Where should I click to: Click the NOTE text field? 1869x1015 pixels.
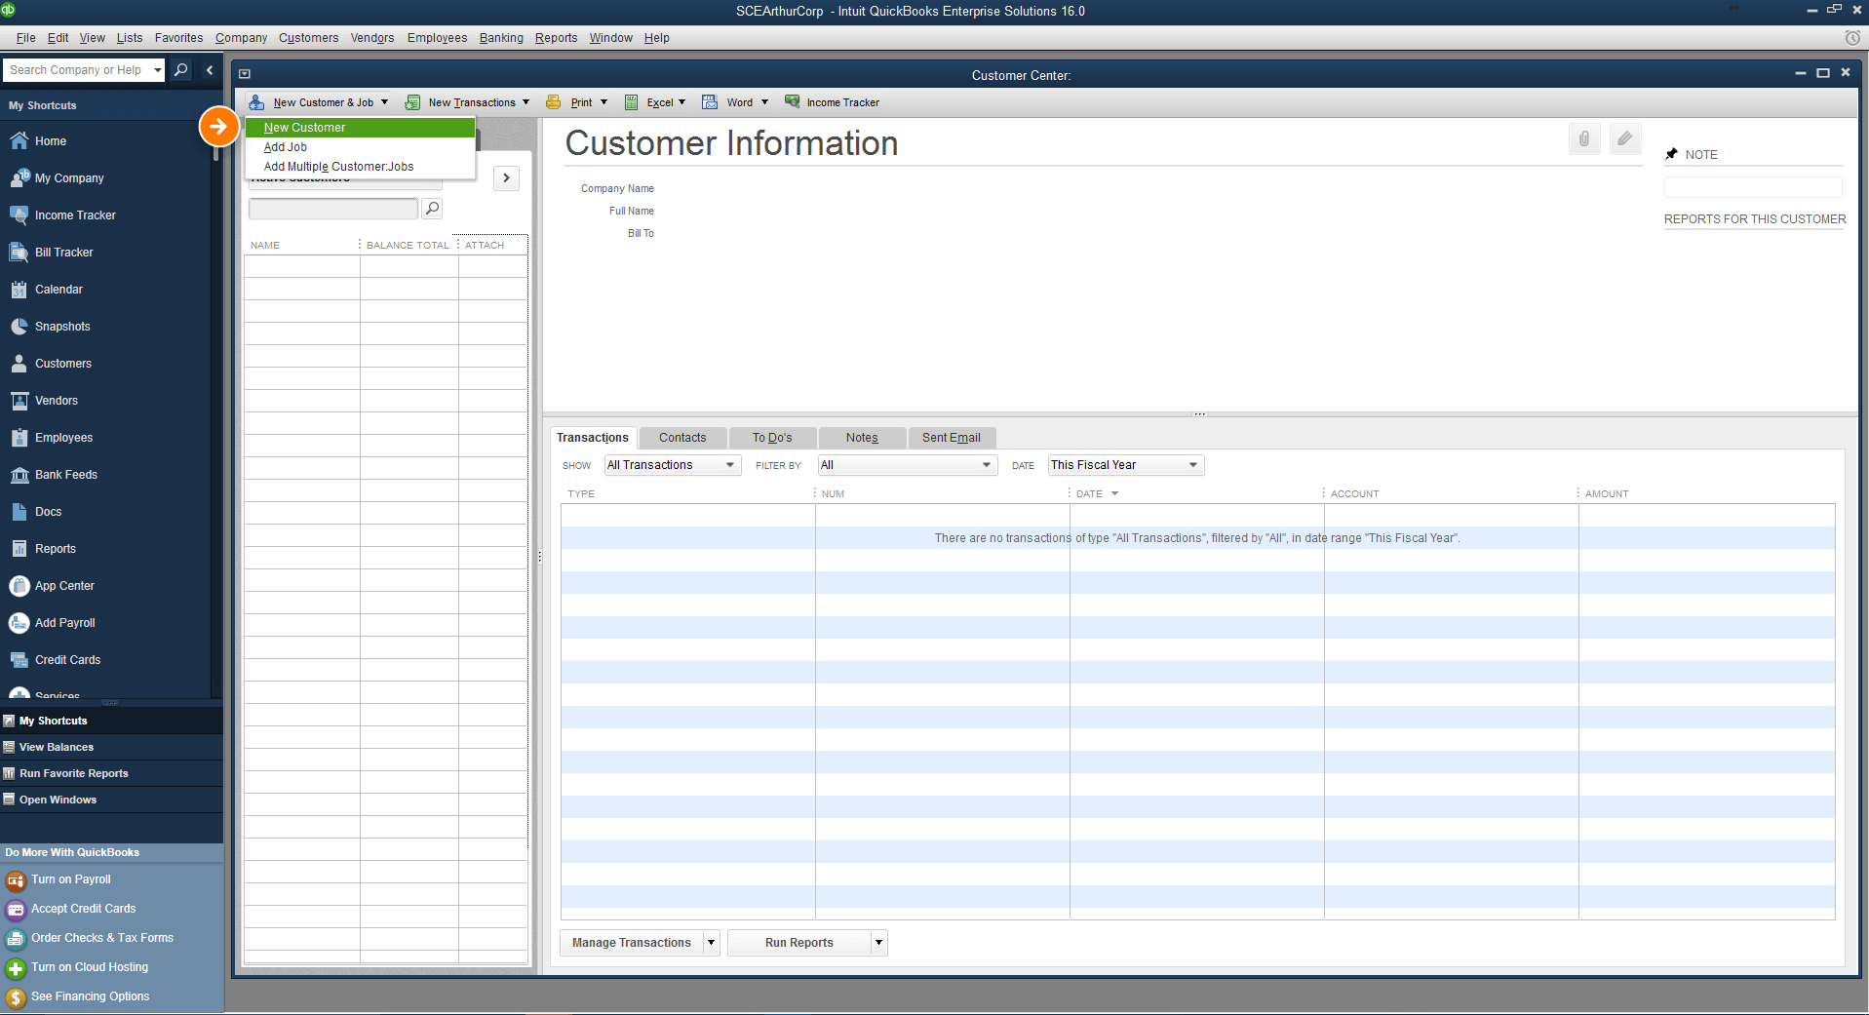1753,186
